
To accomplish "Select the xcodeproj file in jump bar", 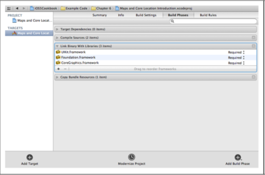I will tap(154, 9).
